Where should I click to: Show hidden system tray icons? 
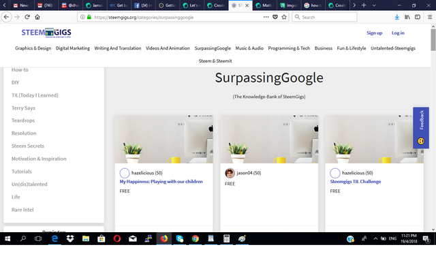click(x=375, y=238)
